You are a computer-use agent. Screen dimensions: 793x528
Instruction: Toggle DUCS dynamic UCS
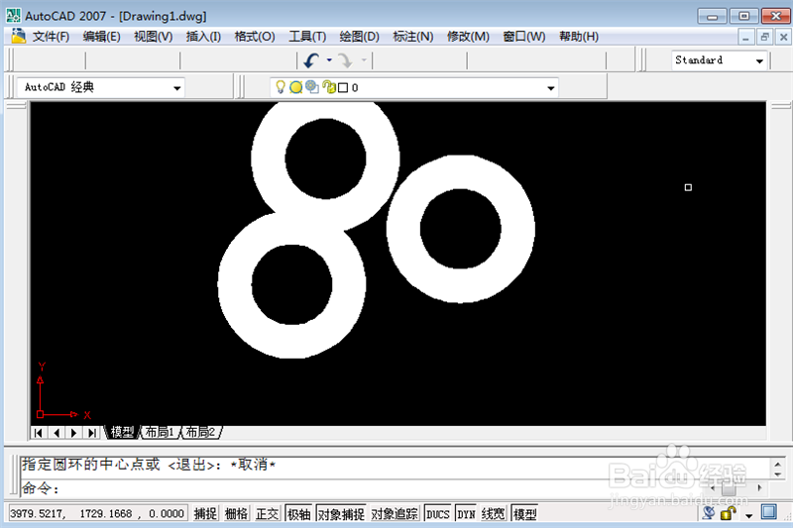pyautogui.click(x=437, y=514)
